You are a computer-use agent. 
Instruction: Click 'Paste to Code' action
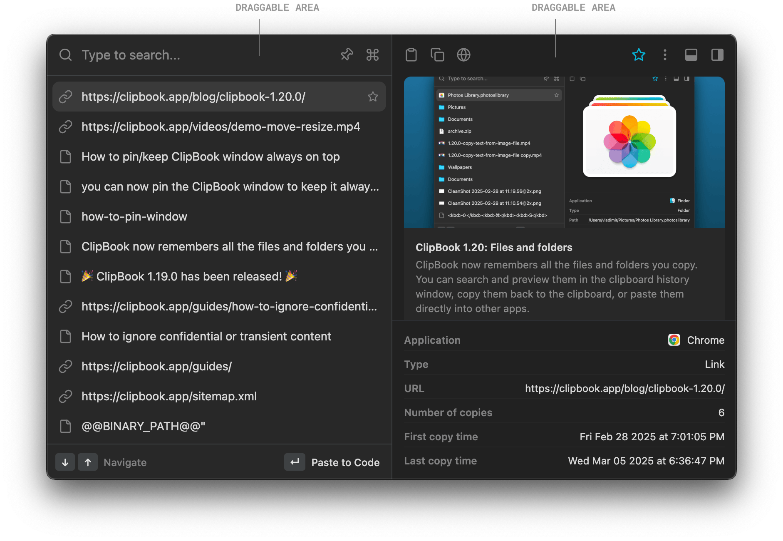pyautogui.click(x=345, y=462)
